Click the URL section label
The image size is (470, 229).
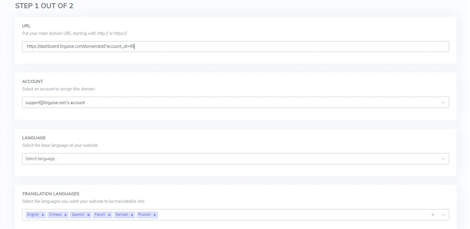[26, 26]
